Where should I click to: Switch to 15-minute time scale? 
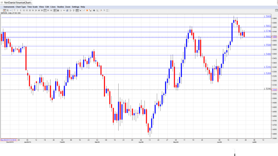(x=27, y=11)
